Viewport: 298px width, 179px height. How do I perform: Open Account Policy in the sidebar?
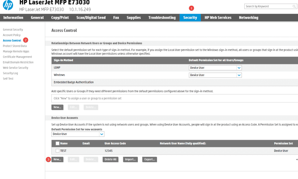click(12, 35)
